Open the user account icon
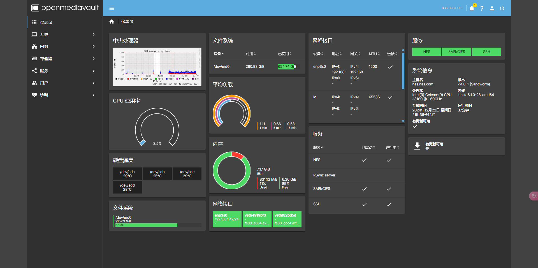This screenshot has height=268, width=538. point(492,8)
